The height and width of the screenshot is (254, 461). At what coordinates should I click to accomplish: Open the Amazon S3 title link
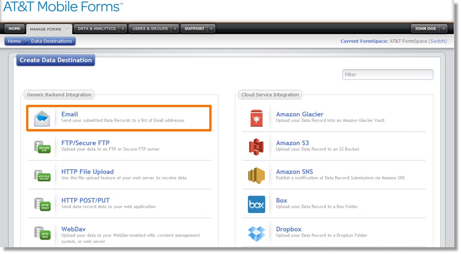[x=293, y=143]
